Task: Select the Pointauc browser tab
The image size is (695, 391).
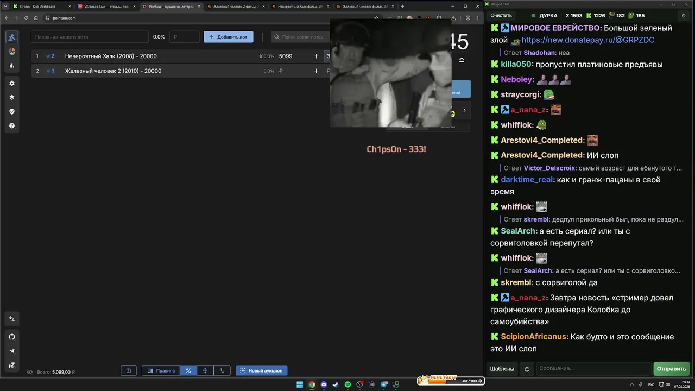Action: 172,7
